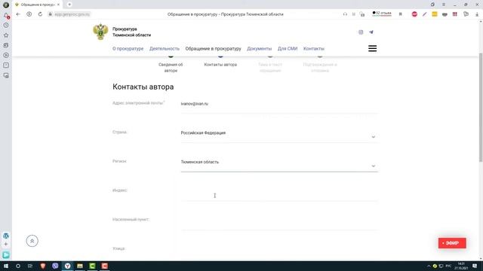Select the Сведения об авторе step
This screenshot has width=483, height=271.
pos(171,67)
